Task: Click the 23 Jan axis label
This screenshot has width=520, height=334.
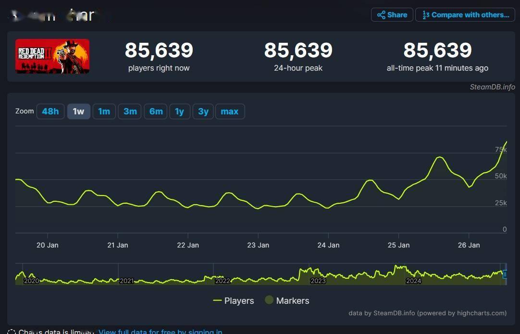Action: (x=258, y=245)
